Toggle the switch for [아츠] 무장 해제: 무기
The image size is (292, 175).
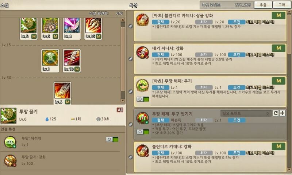pyautogui.click(x=143, y=99)
